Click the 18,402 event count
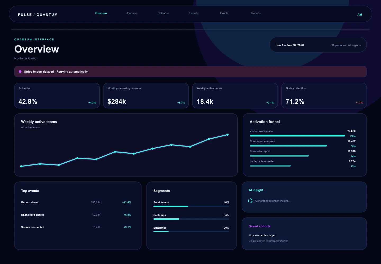 pyautogui.click(x=96, y=227)
